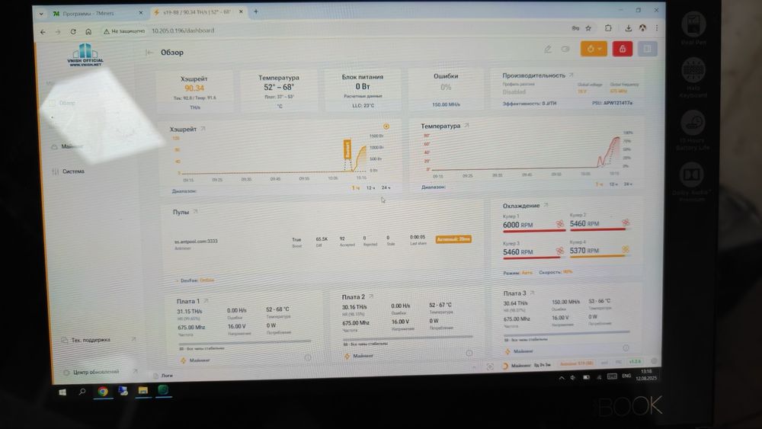Select 12 ч range on Хэшрейт chart
This screenshot has height=429, width=762.
pyautogui.click(x=370, y=187)
